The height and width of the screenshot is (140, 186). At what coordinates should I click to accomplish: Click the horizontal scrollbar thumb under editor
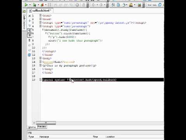[x=46, y=123]
